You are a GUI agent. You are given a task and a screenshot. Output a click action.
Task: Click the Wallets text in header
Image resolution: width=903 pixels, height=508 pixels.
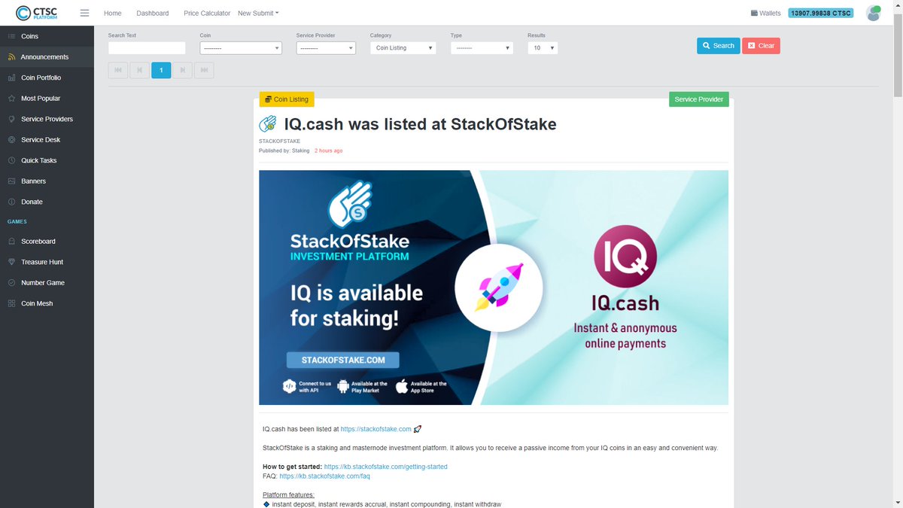tap(770, 13)
